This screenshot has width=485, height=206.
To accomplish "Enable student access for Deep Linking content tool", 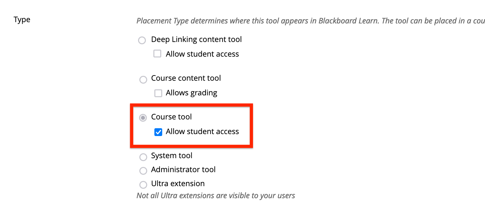I will click(x=158, y=53).
